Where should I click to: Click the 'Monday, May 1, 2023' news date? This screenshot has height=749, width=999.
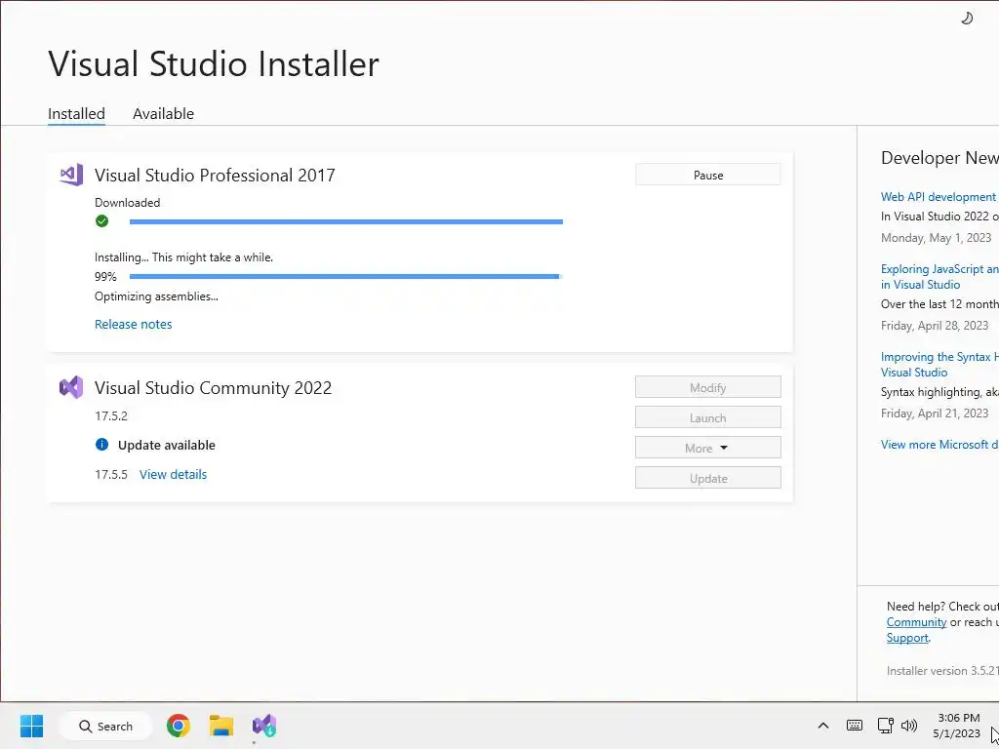[x=936, y=238]
